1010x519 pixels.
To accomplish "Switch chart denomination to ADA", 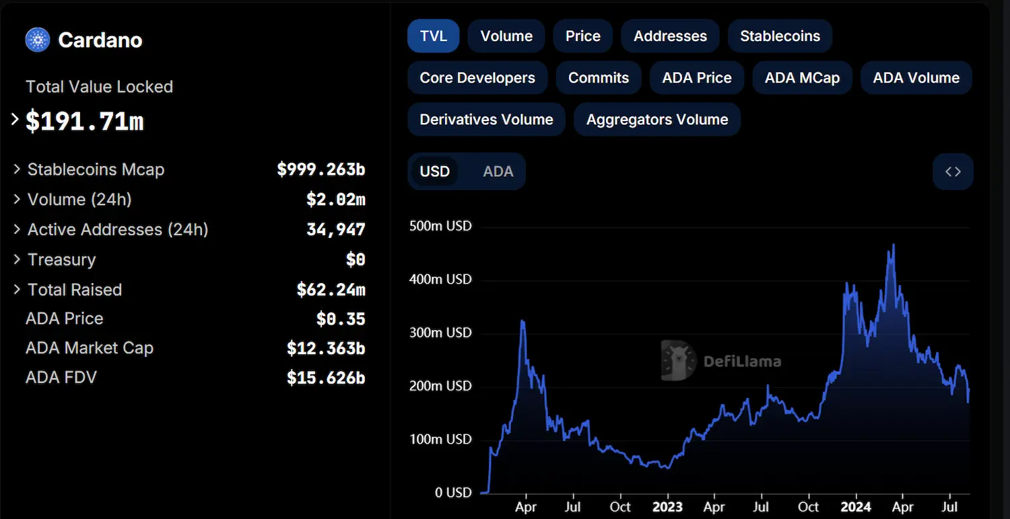I will (x=498, y=171).
